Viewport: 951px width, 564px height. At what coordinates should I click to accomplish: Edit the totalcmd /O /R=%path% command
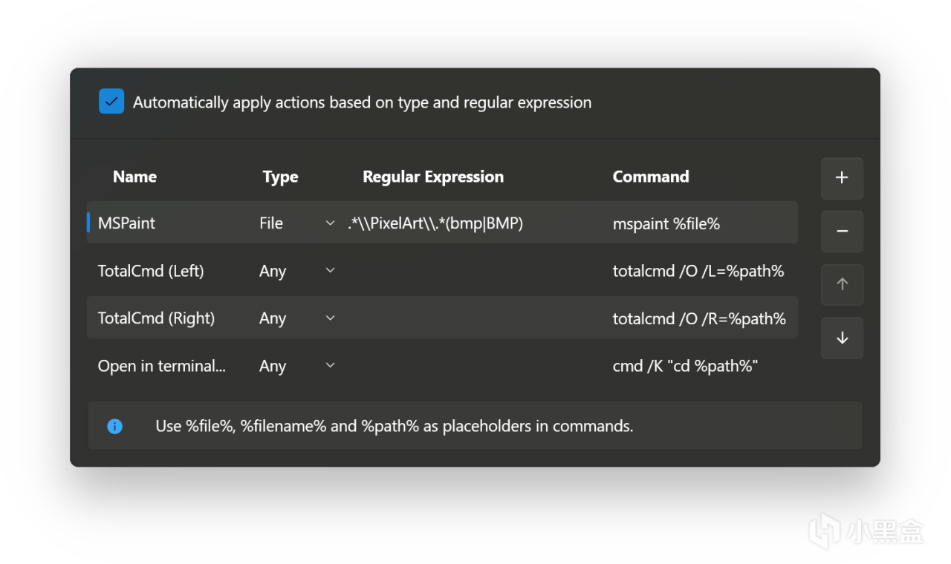[x=698, y=318]
